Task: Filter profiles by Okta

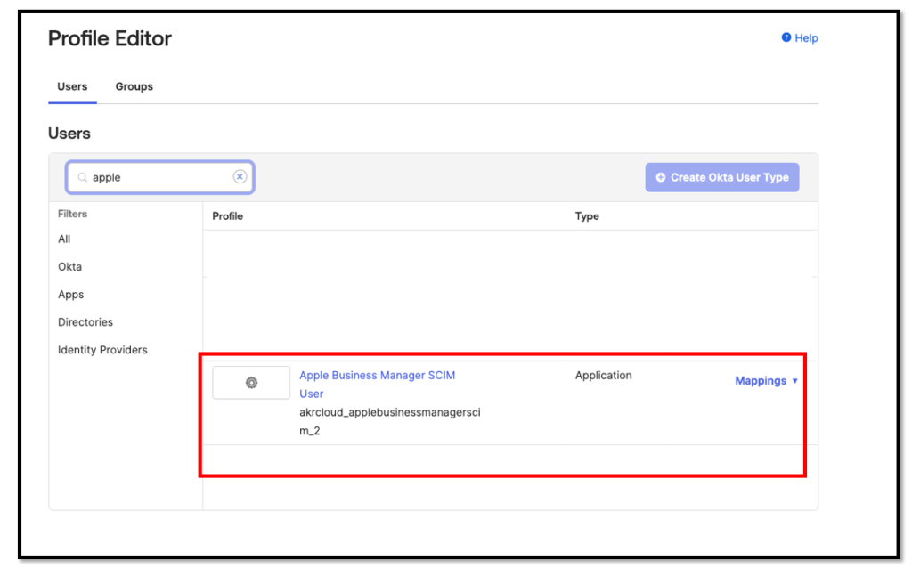Action: pos(69,267)
